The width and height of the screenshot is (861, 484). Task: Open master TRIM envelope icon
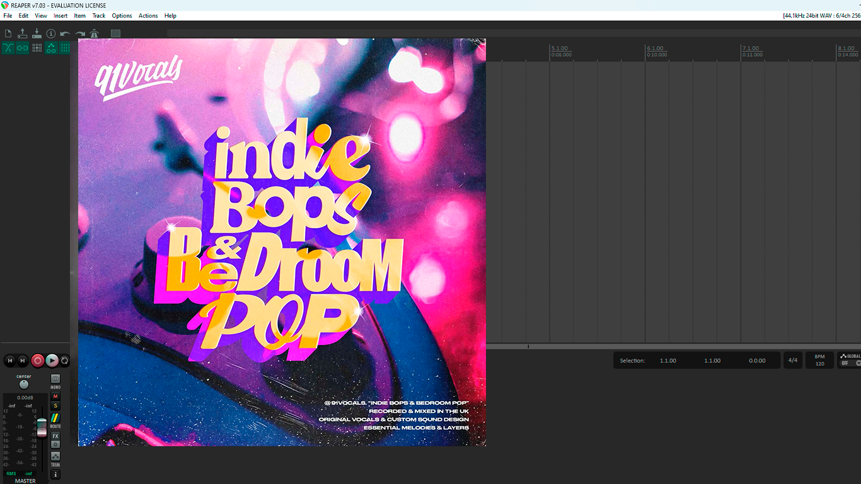coord(55,456)
